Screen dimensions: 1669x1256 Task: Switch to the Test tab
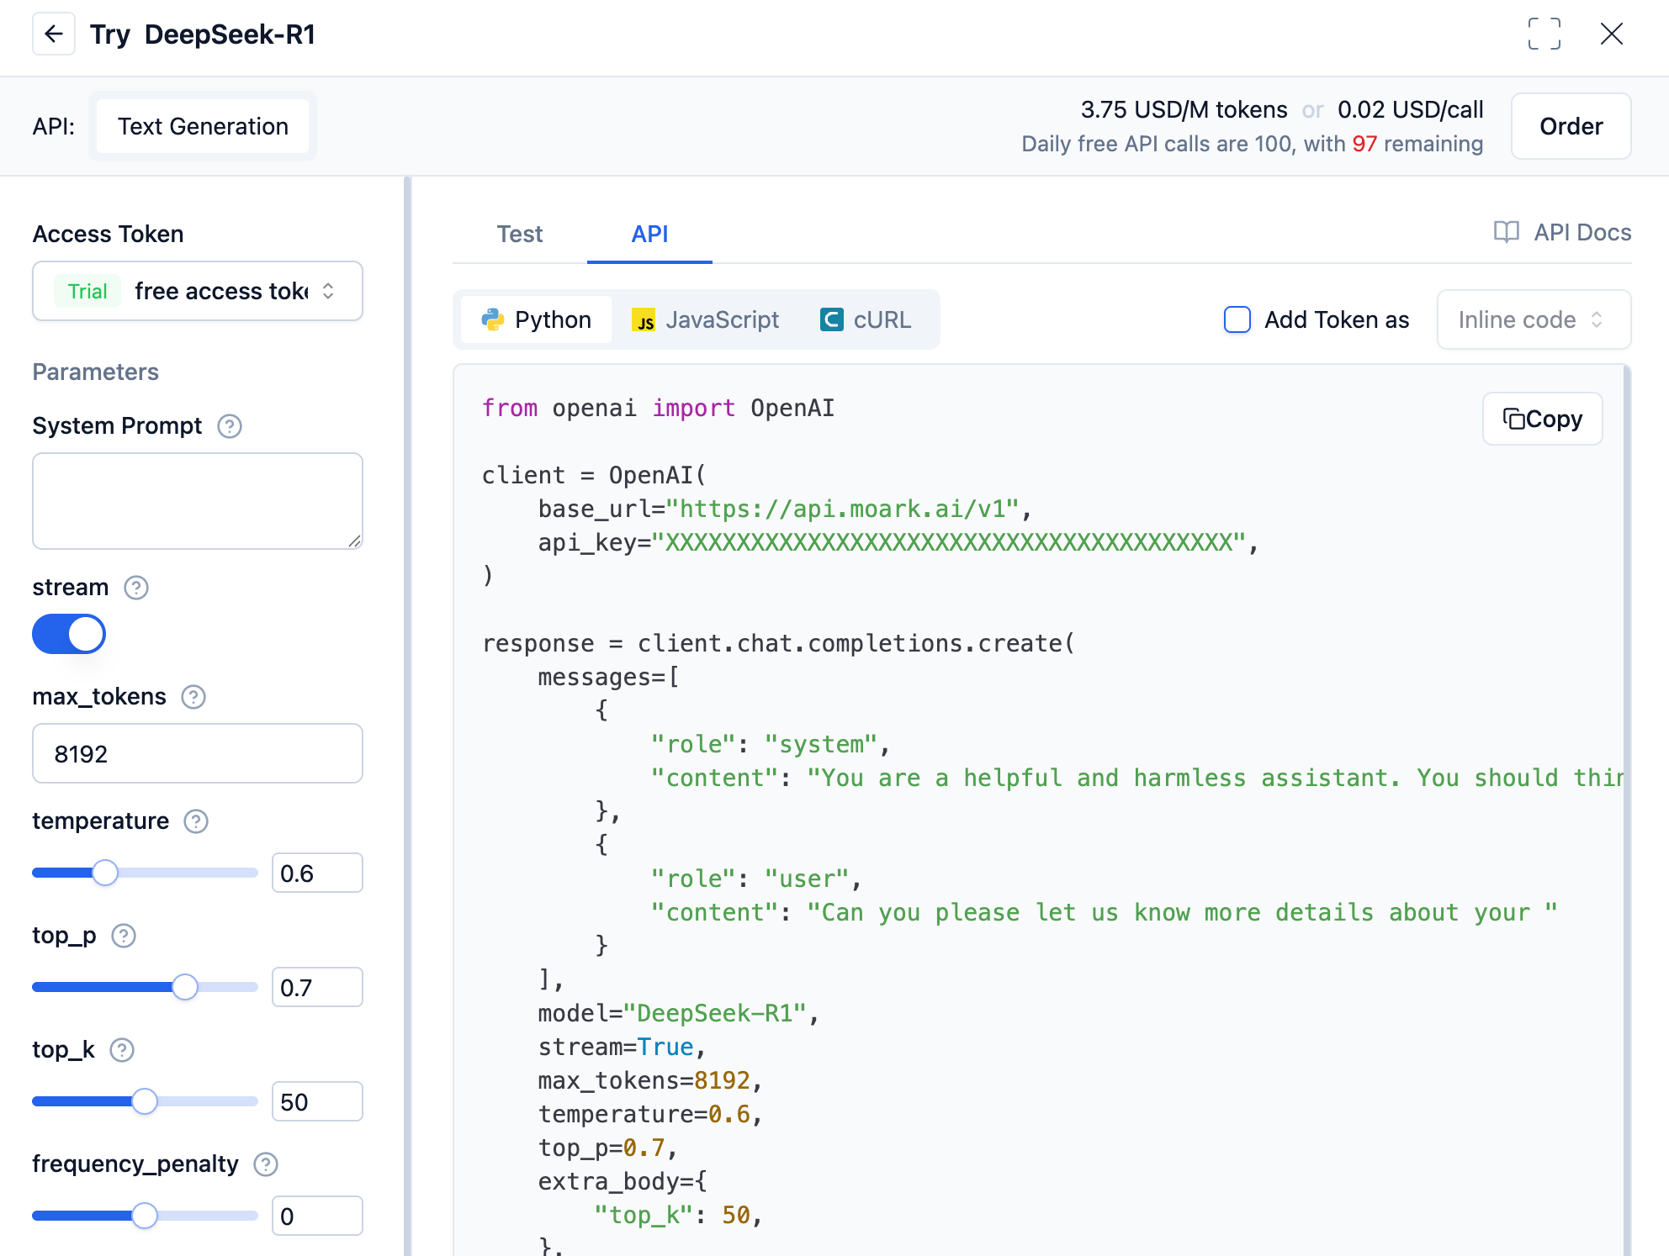coord(519,234)
